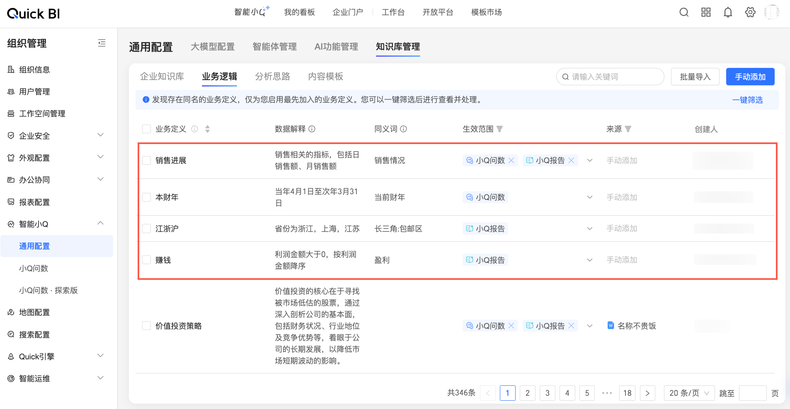The width and height of the screenshot is (790, 409).
Task: Click the 用户管理 sidebar icon
Action: [11, 91]
